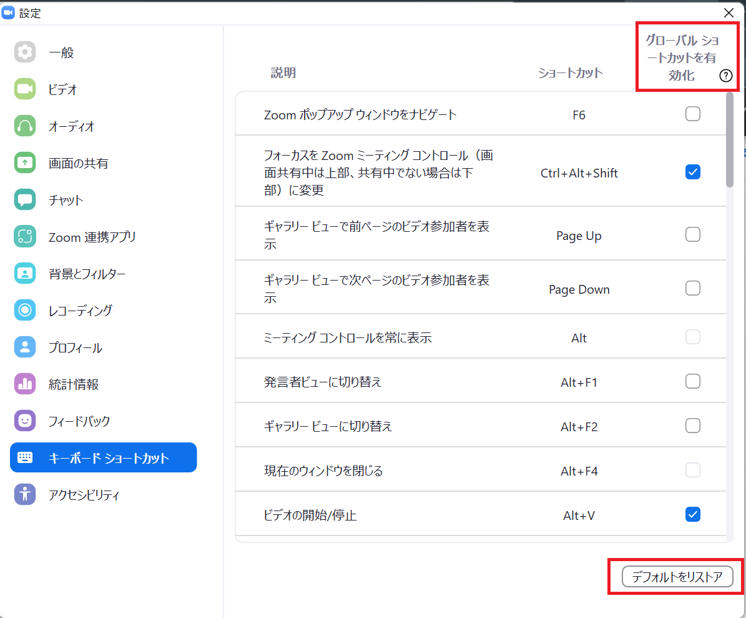
Task: Click the デフォルトをリストア button
Action: tap(677, 577)
